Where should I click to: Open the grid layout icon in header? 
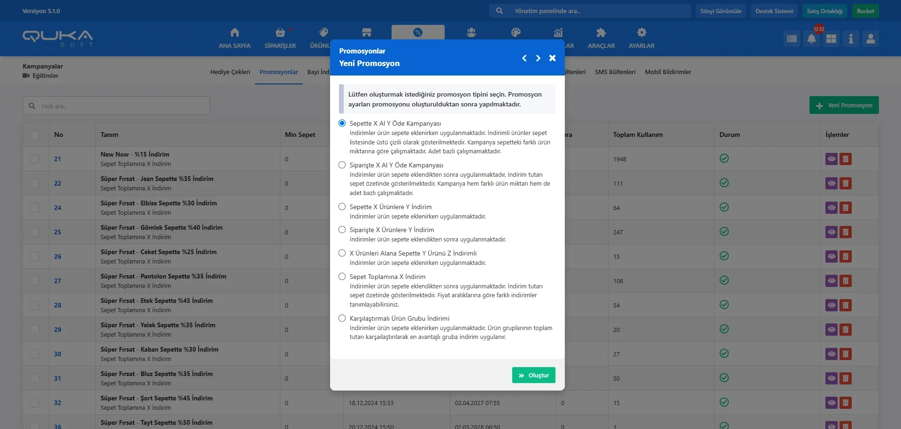pos(831,39)
